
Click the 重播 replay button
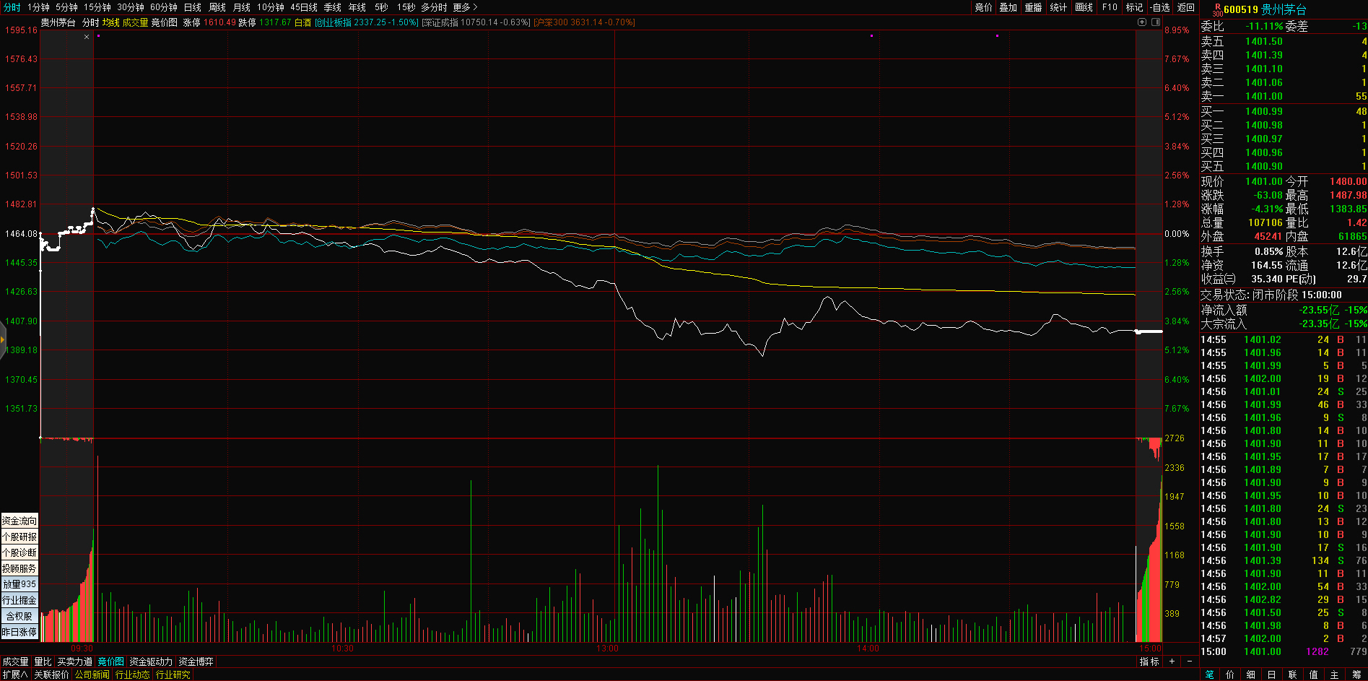pyautogui.click(x=1033, y=7)
